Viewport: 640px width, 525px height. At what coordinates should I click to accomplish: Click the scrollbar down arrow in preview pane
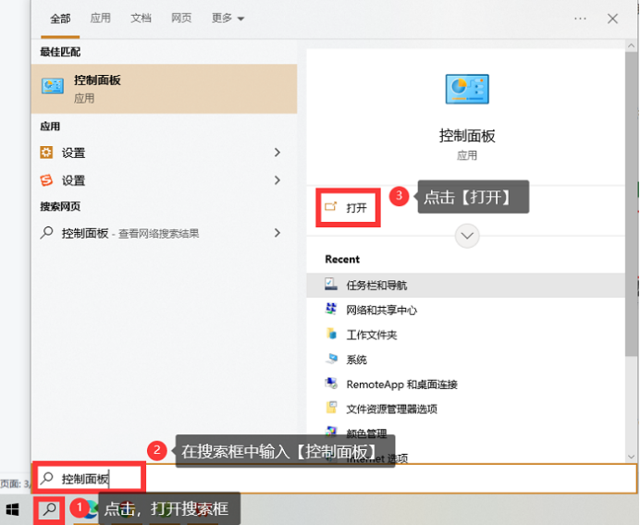[x=631, y=457]
